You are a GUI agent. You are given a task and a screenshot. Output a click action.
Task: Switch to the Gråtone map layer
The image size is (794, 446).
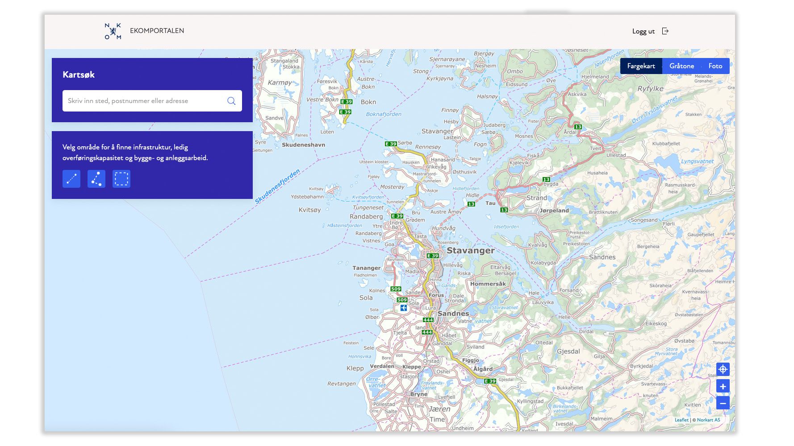pyautogui.click(x=681, y=66)
